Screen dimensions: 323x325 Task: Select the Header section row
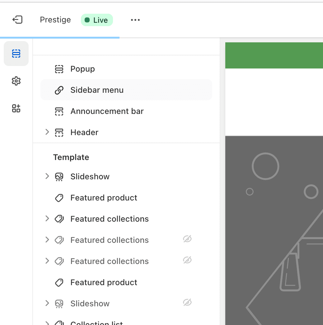coord(126,132)
